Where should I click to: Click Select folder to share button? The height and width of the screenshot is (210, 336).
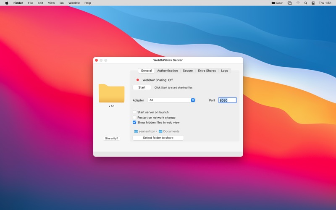point(158,138)
